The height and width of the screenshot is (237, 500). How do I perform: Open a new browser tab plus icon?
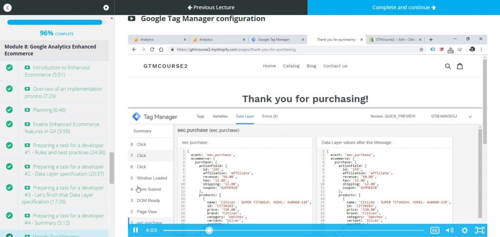point(431,39)
